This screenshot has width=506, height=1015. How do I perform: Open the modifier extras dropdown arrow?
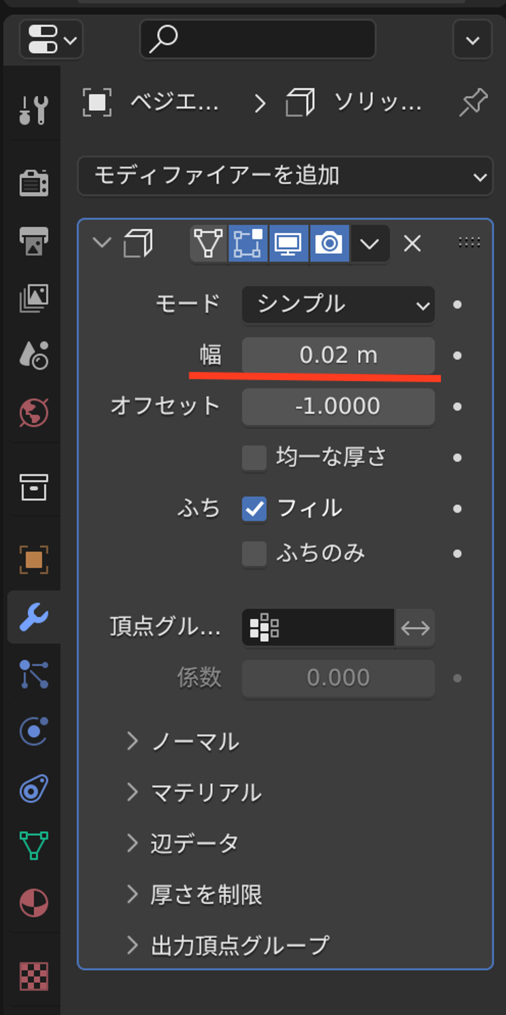(x=370, y=244)
